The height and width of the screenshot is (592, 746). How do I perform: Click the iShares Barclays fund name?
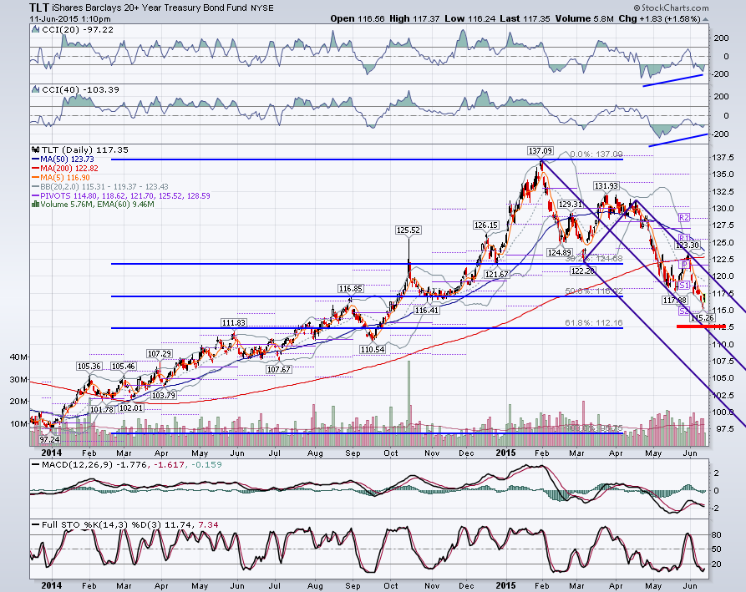coord(149,8)
